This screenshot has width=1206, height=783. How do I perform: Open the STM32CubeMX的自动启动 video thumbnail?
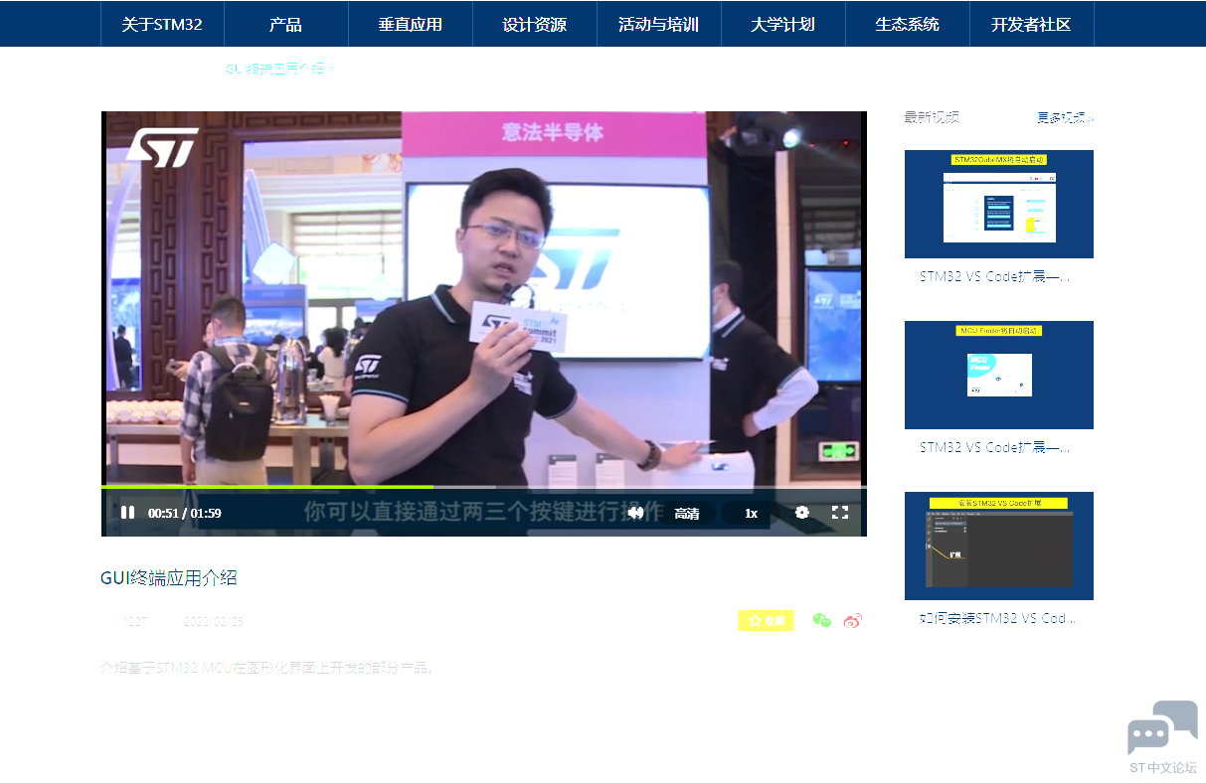pyautogui.click(x=999, y=204)
